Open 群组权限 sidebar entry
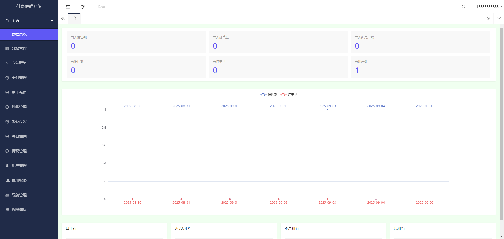The width and height of the screenshot is (504, 239). 19,180
